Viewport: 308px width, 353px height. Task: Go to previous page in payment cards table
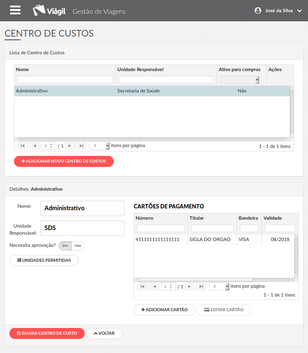click(x=154, y=286)
